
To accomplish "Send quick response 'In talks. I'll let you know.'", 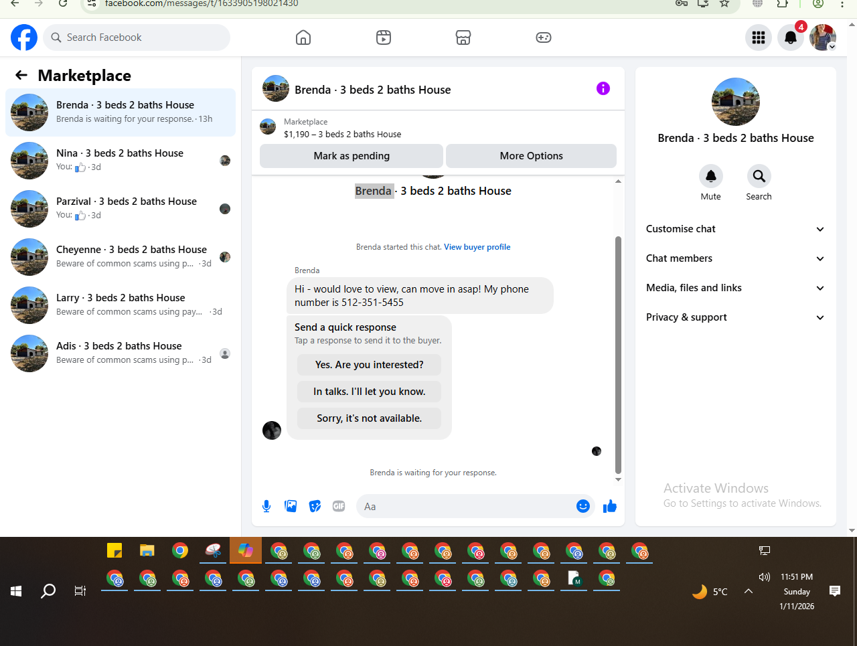I will [x=370, y=392].
